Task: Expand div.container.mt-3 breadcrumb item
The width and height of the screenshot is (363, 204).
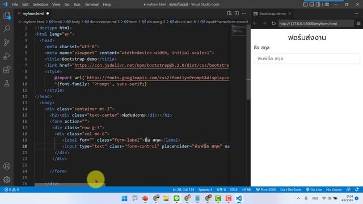Action: tap(104, 22)
